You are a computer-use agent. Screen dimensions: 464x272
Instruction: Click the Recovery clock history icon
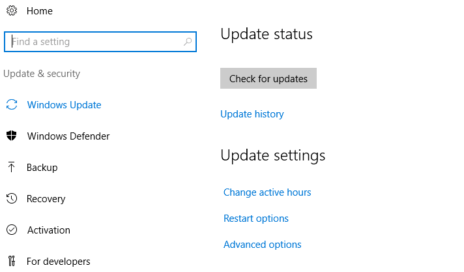point(12,198)
